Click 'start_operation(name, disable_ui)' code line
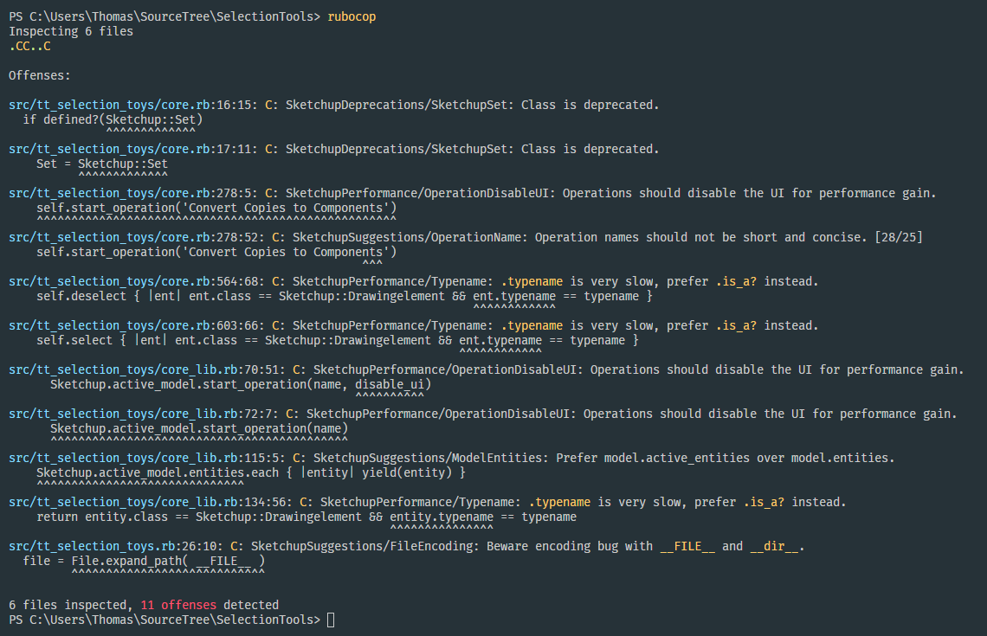This screenshot has width=987, height=636. point(241,383)
